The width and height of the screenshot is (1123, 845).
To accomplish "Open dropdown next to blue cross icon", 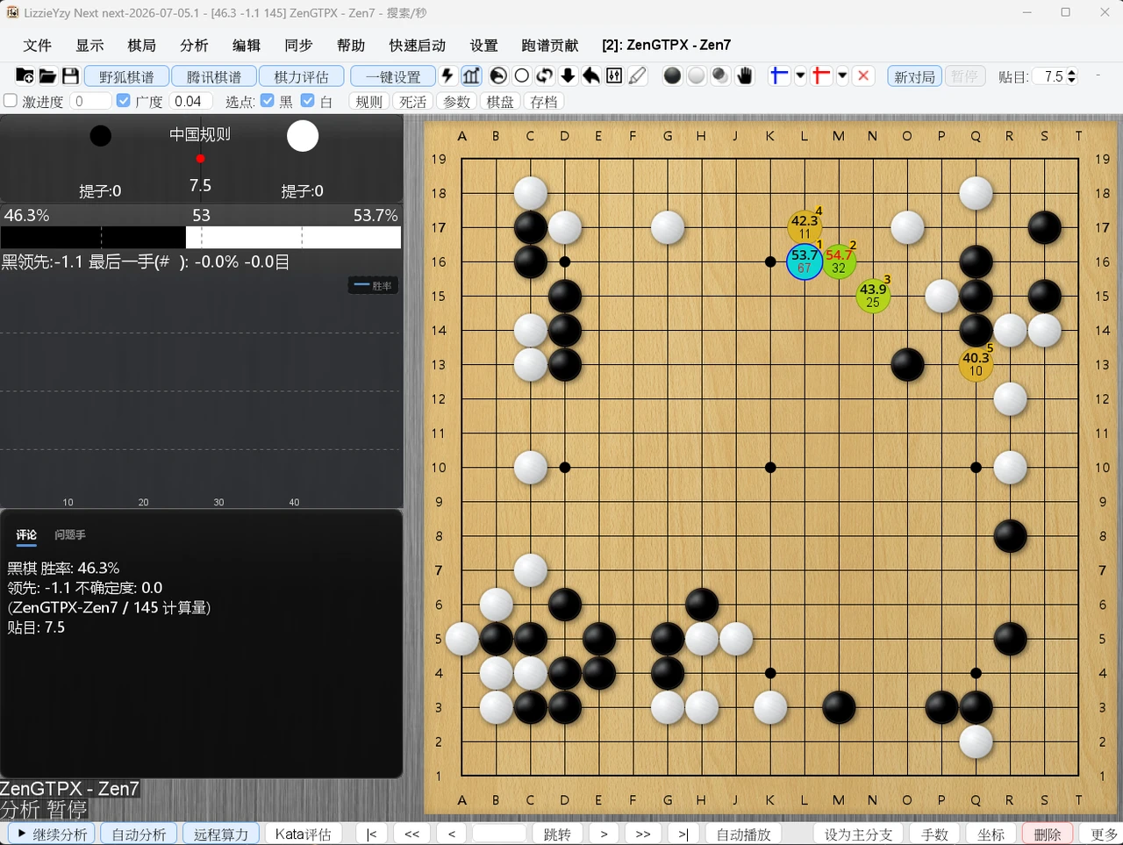I will (800, 76).
